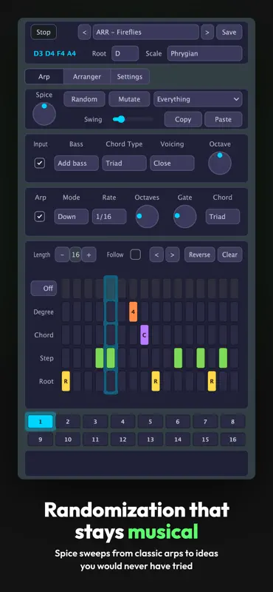The height and width of the screenshot is (592, 273).
Task: Open the Root note D selector
Action: [x=125, y=53]
